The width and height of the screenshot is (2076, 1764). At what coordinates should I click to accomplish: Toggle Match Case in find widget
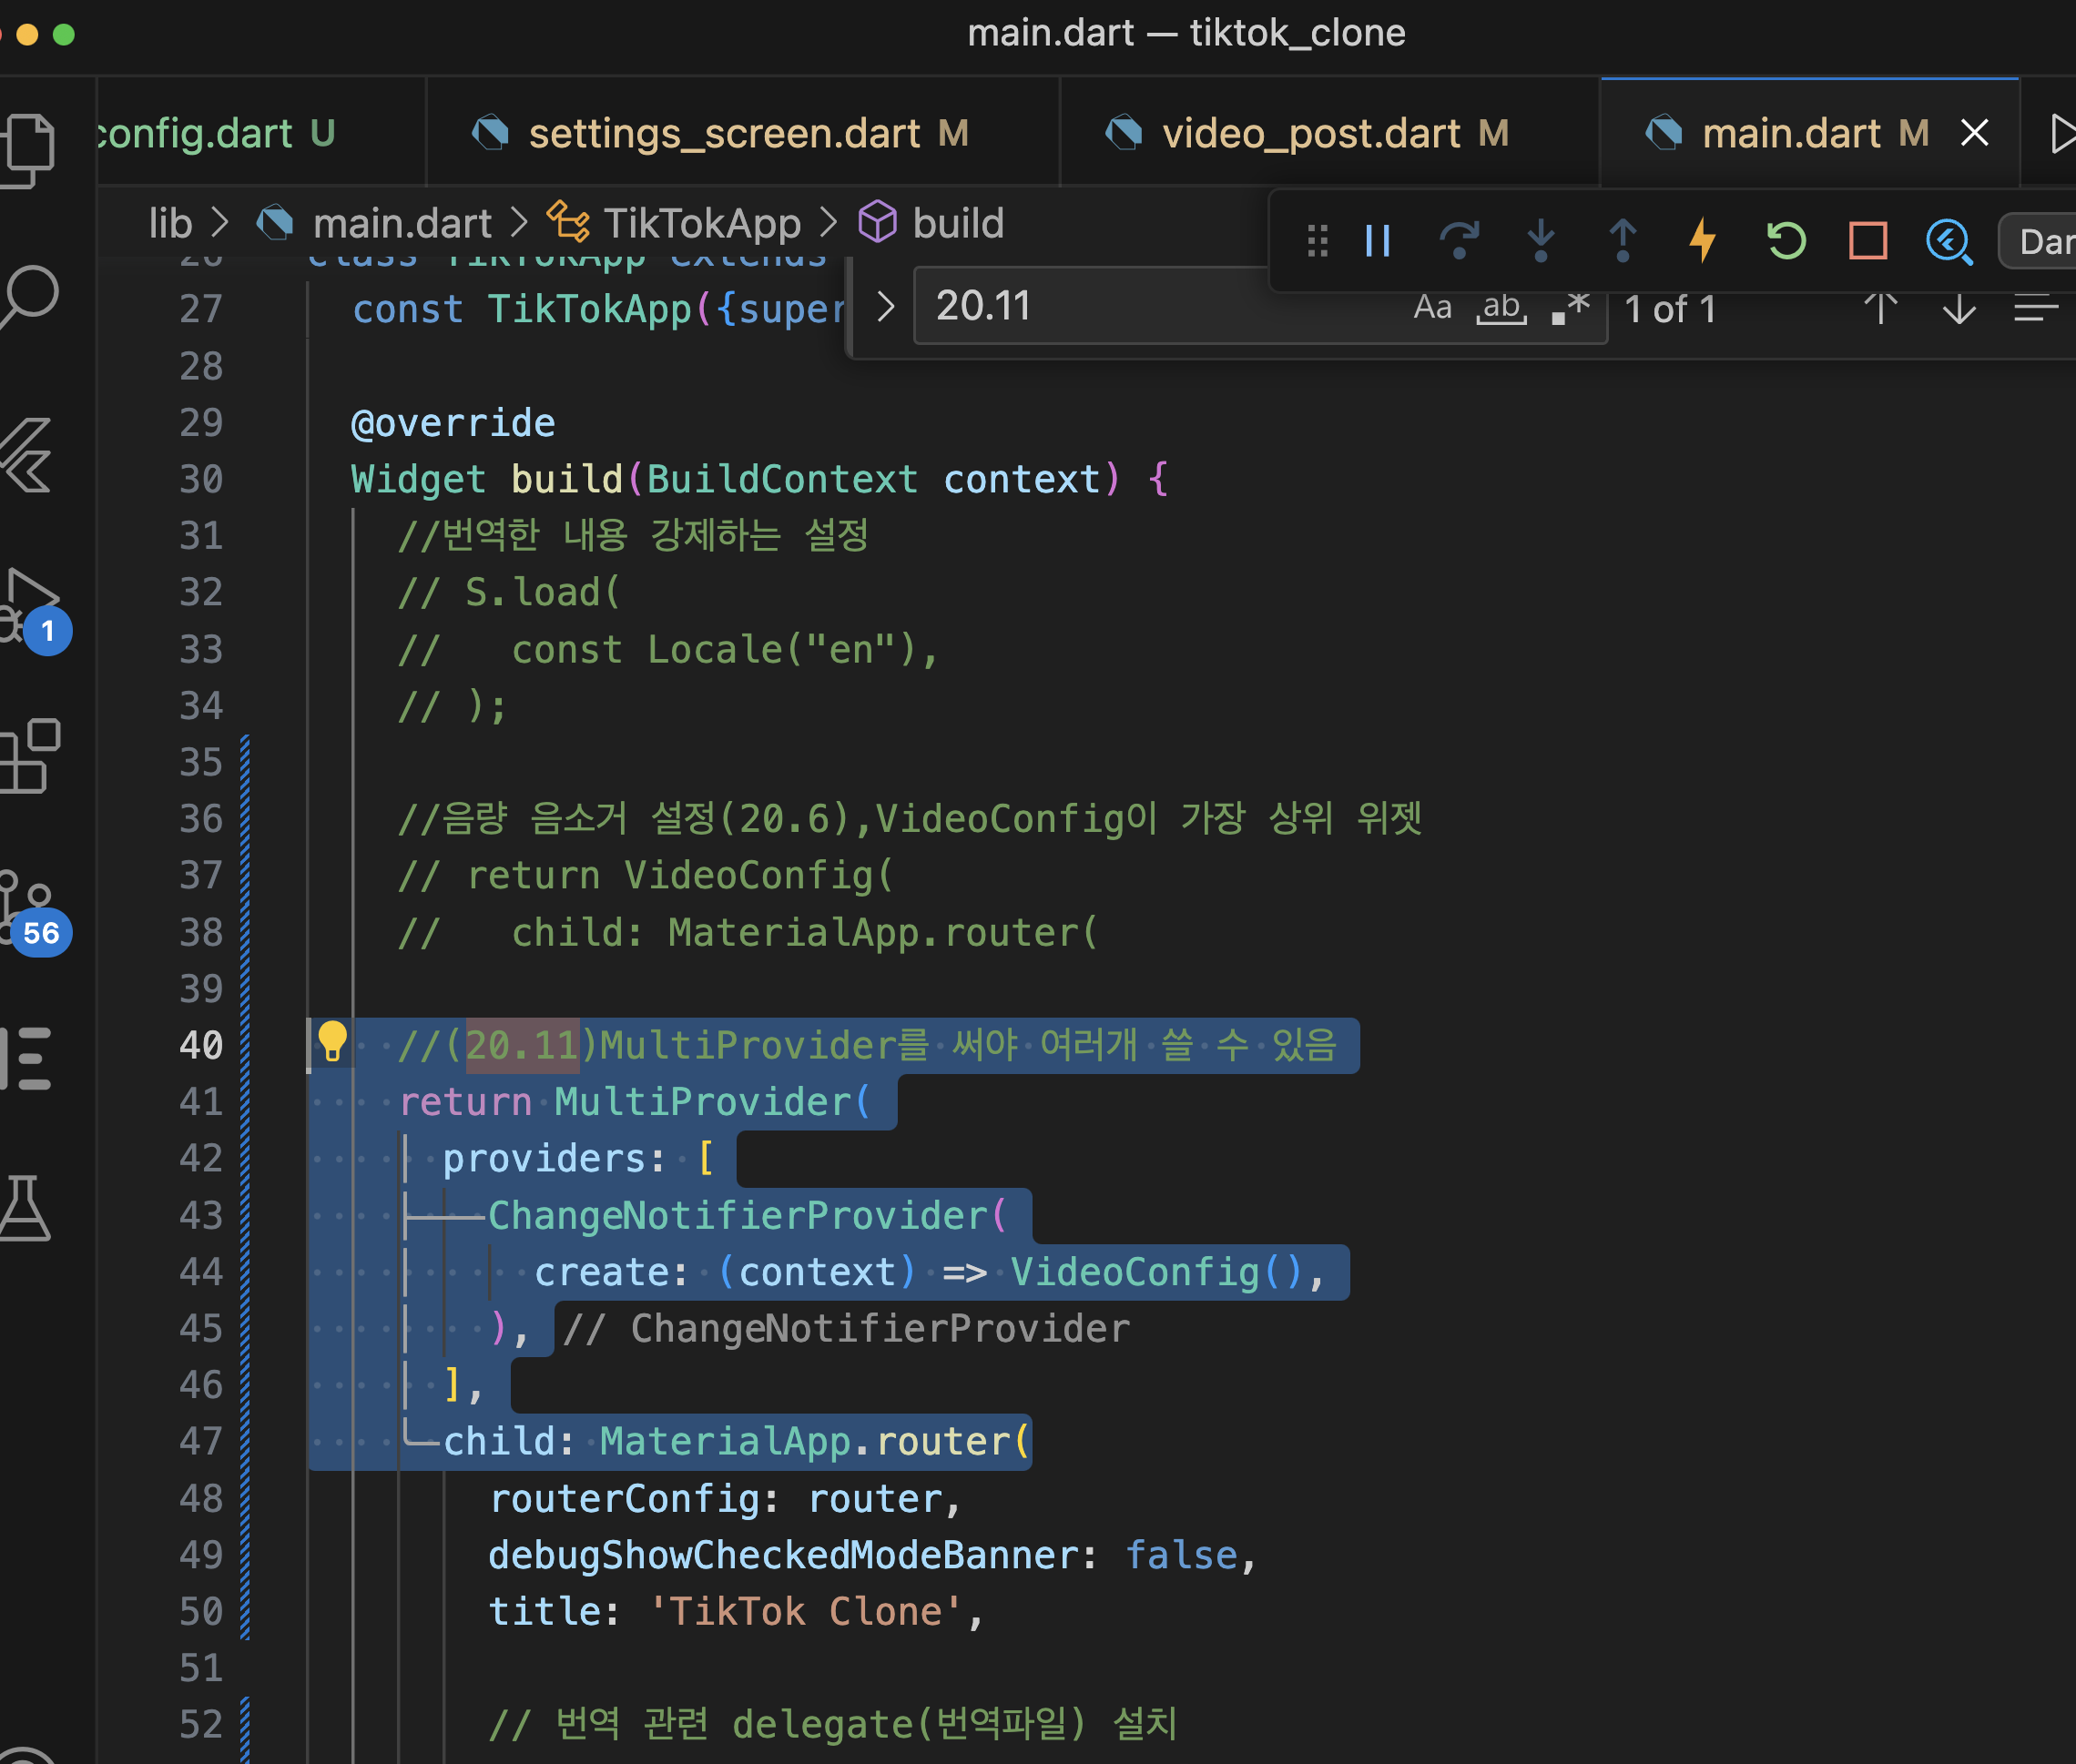(x=1431, y=307)
